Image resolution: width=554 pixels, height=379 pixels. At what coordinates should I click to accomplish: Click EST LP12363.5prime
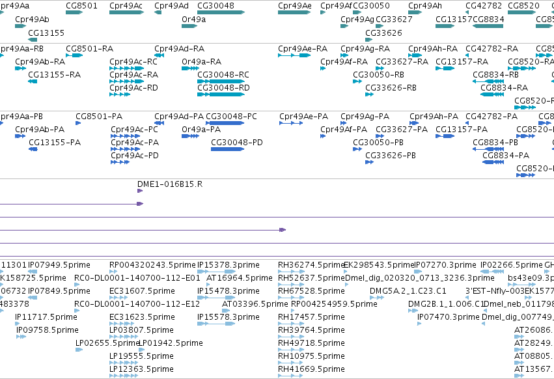141,369
